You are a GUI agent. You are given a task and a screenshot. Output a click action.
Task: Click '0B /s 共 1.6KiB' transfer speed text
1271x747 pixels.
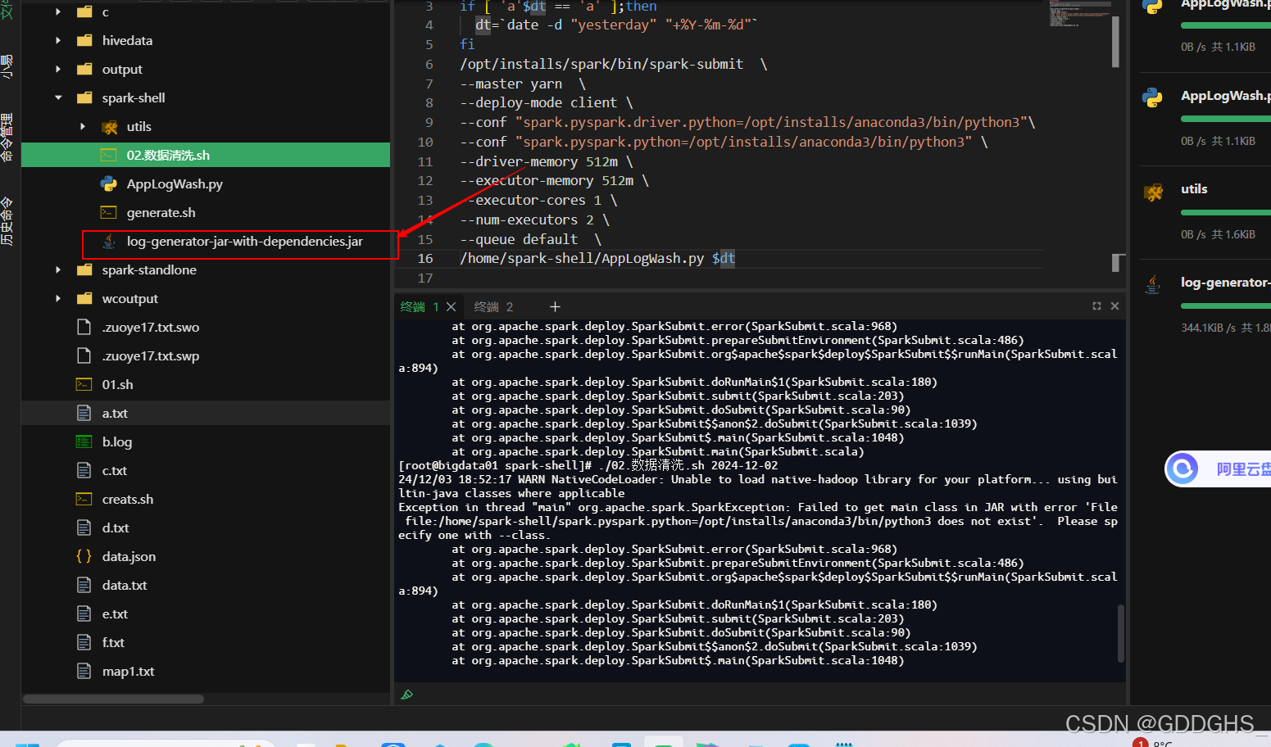coord(1218,234)
